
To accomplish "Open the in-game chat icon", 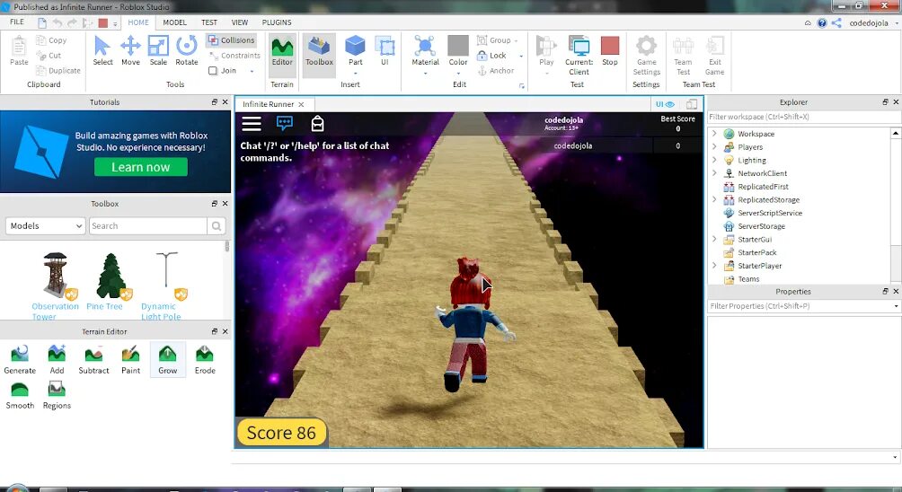I will point(285,123).
